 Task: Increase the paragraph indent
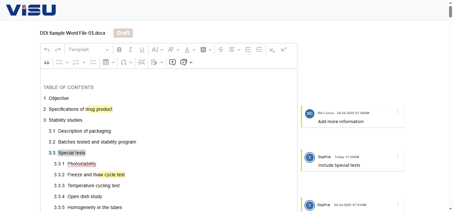(x=259, y=50)
